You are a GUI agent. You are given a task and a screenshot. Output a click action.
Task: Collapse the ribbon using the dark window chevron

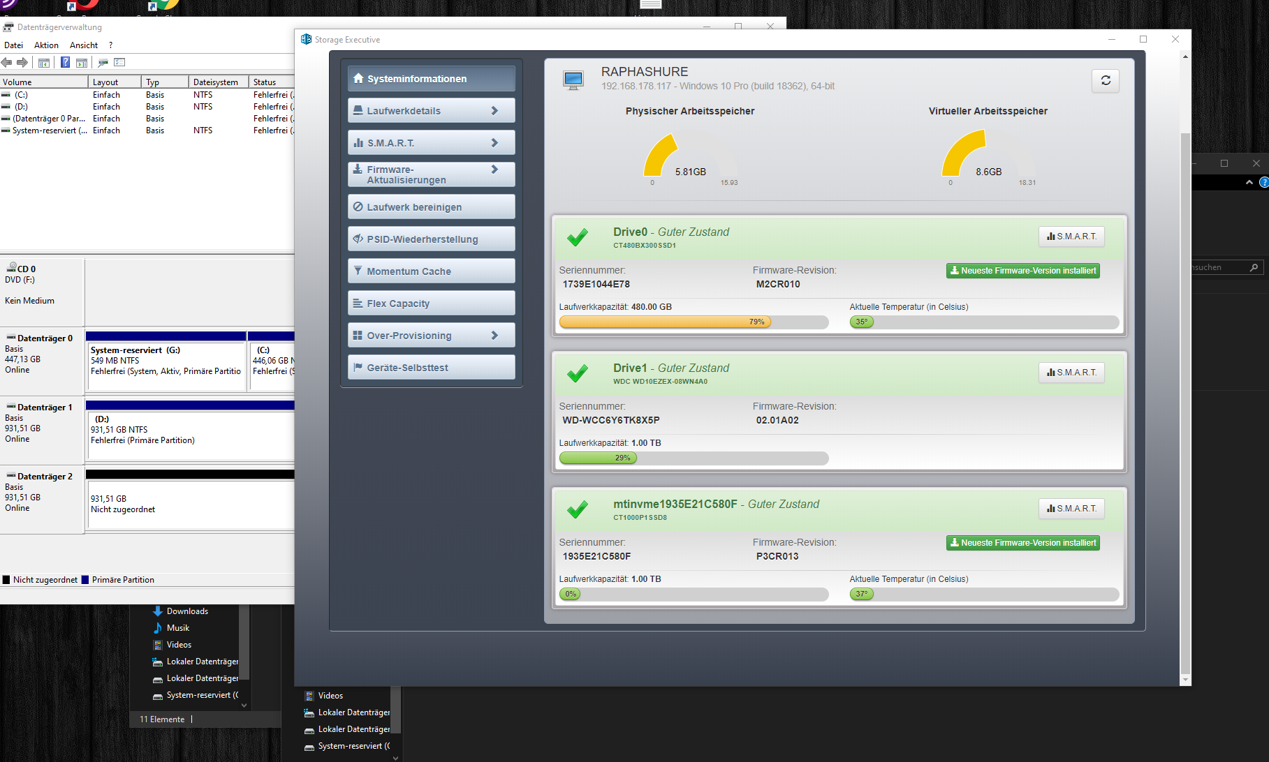(1249, 183)
